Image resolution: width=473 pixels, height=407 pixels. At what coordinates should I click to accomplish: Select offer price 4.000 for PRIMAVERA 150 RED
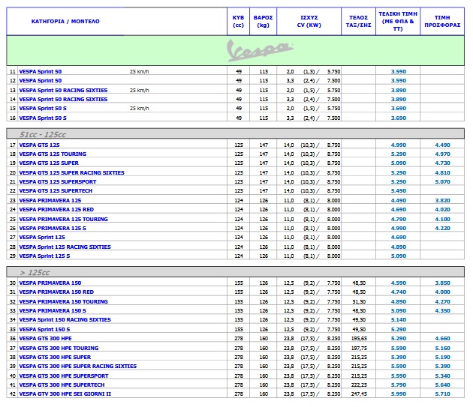pos(442,292)
